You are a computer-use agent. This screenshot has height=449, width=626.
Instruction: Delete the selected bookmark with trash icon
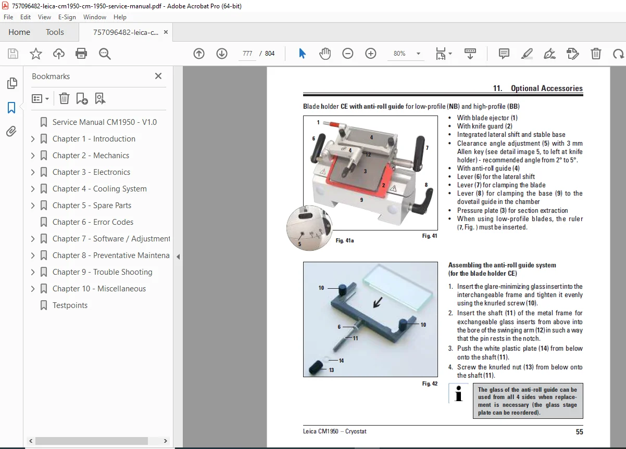click(x=64, y=98)
